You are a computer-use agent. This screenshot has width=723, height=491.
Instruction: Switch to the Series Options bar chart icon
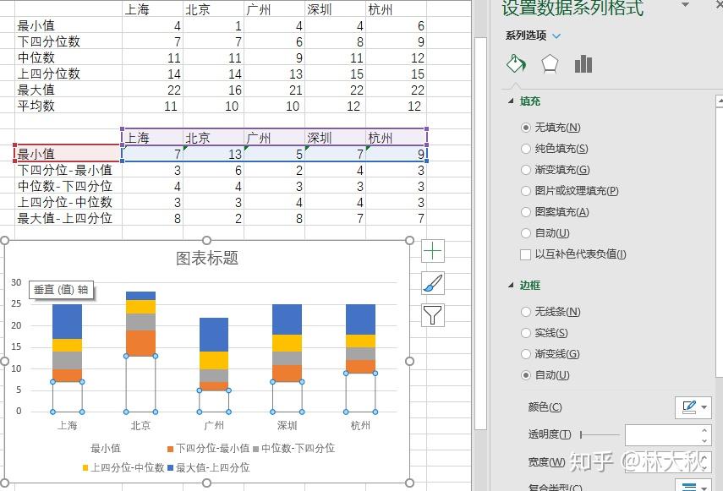[x=583, y=65]
